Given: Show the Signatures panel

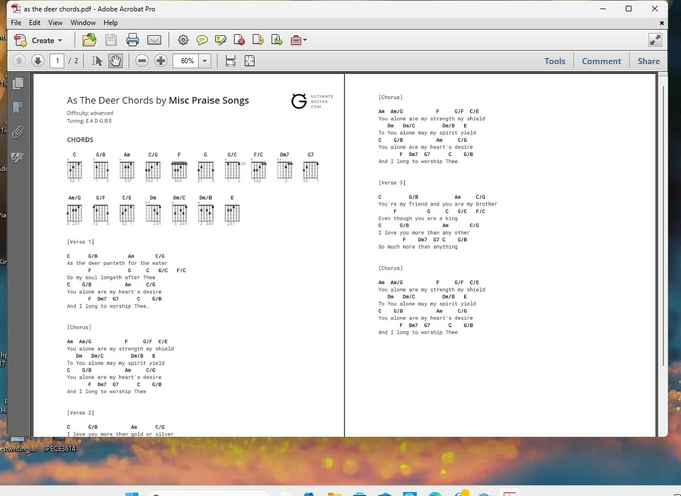Looking at the screenshot, I should coord(18,157).
